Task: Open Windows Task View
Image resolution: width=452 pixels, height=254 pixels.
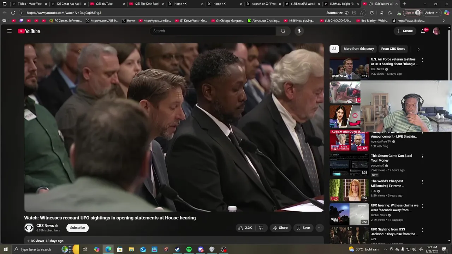Action: 85,249
